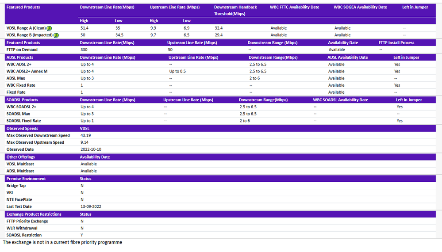Click help icon beside VDSL Range B (Impacted)
Image resolution: width=442 pixels, height=252 pixels.
(56, 35)
